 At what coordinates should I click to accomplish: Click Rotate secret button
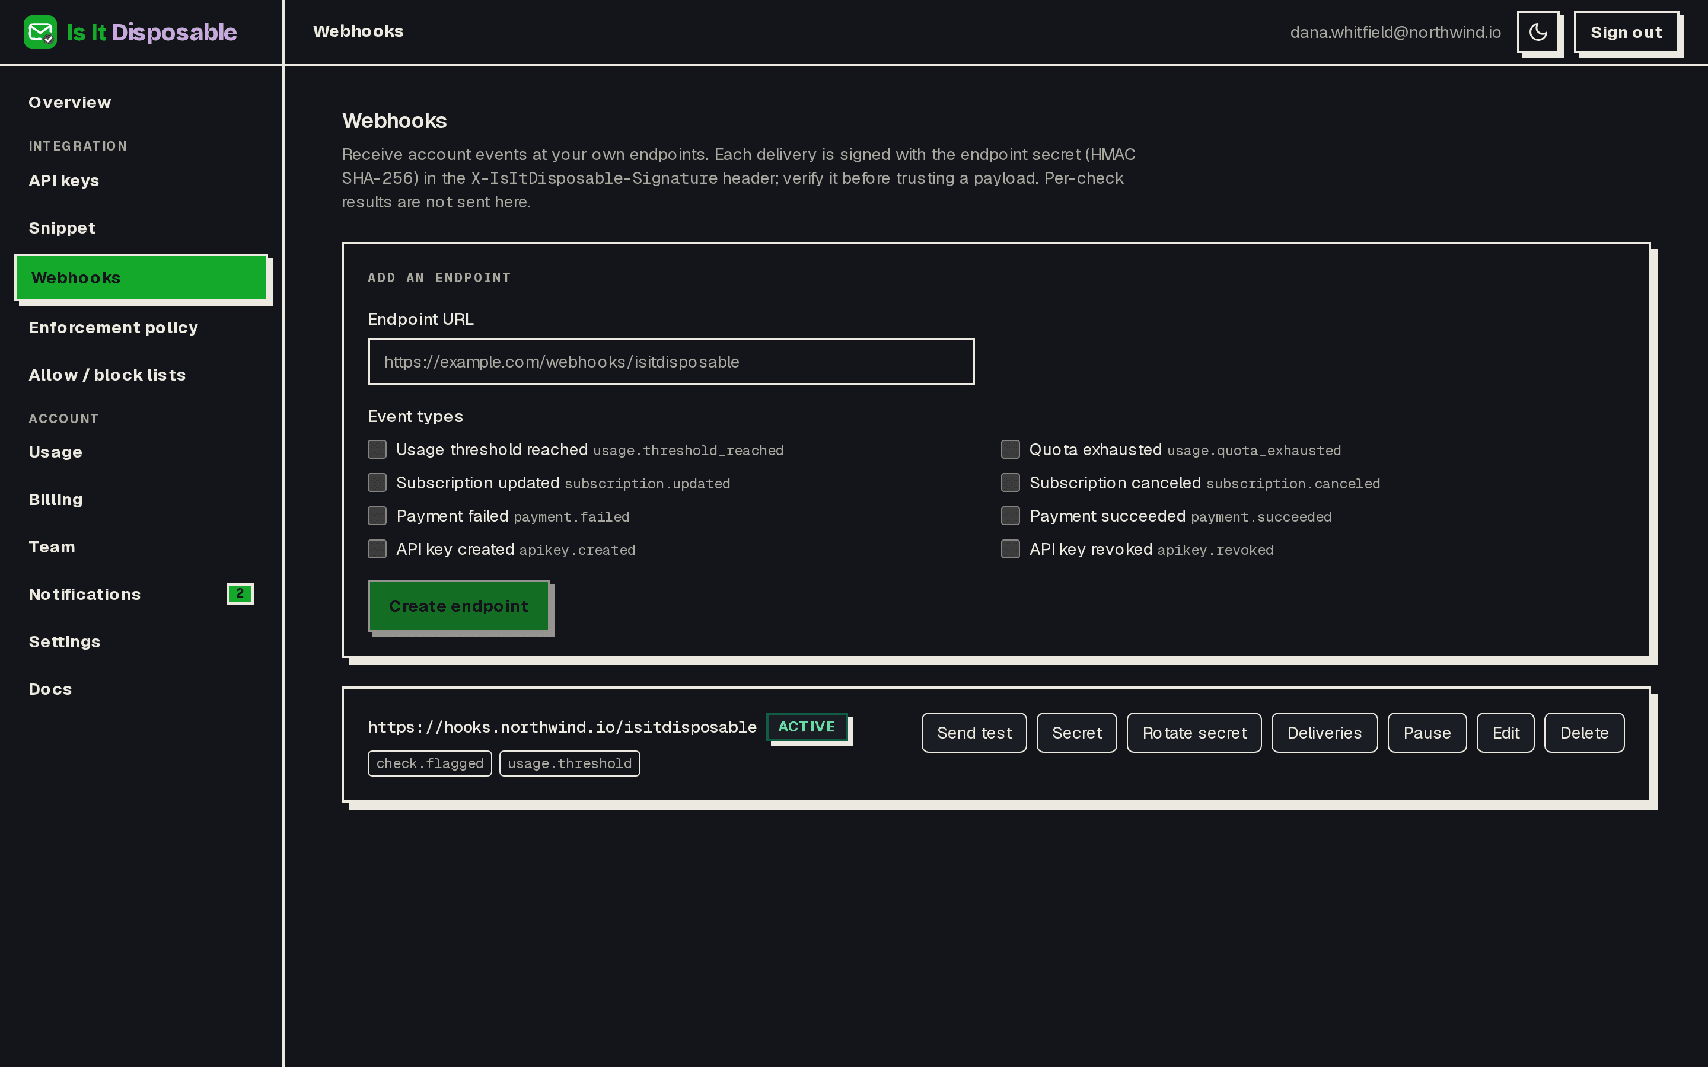pyautogui.click(x=1194, y=733)
